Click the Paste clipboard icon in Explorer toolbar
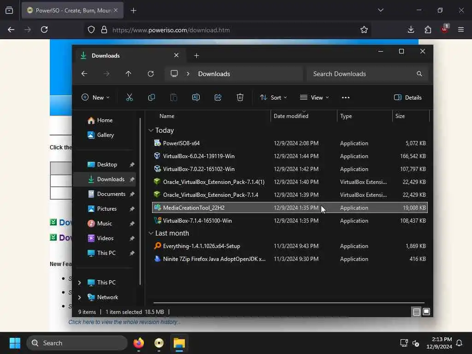Screen dimensions: 472x354 click(x=174, y=98)
